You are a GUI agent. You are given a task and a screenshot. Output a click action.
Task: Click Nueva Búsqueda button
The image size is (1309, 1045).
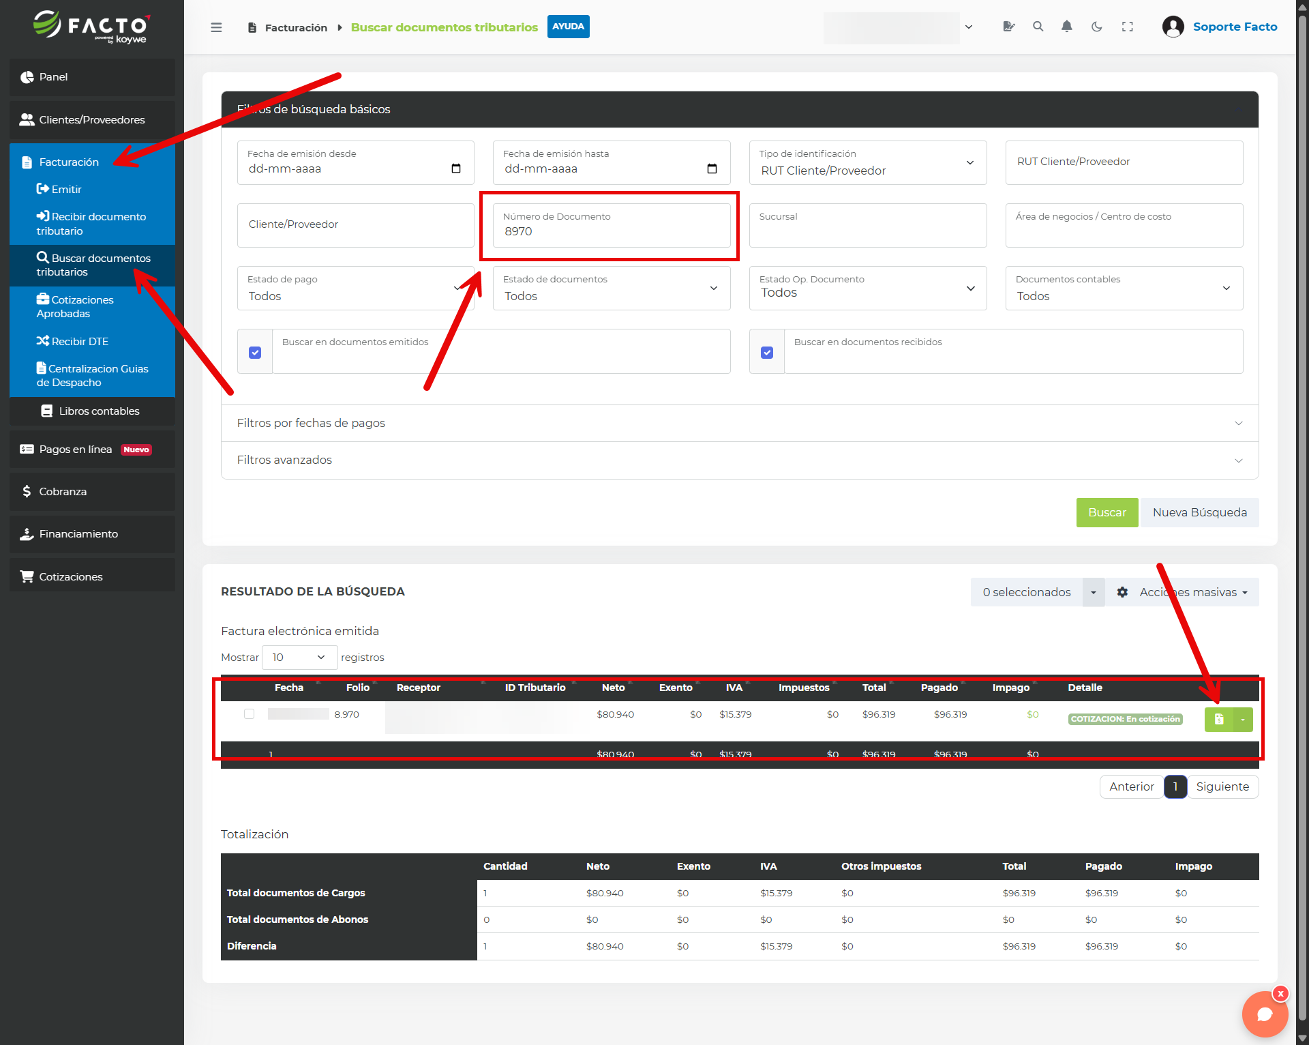[1199, 512]
